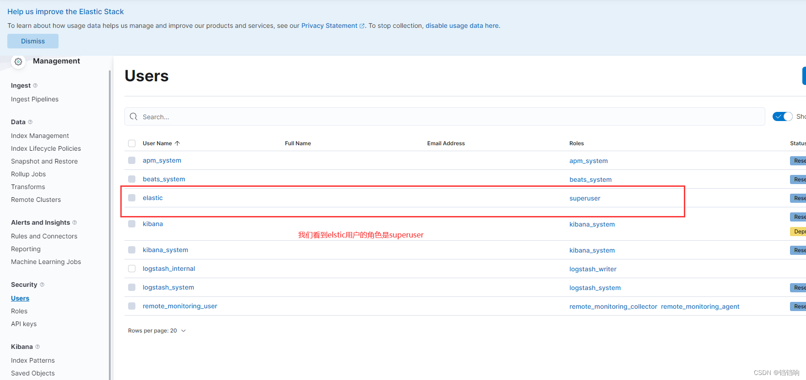Viewport: 806px width, 380px height.
Task: Open the superuser role link
Action: (x=585, y=198)
